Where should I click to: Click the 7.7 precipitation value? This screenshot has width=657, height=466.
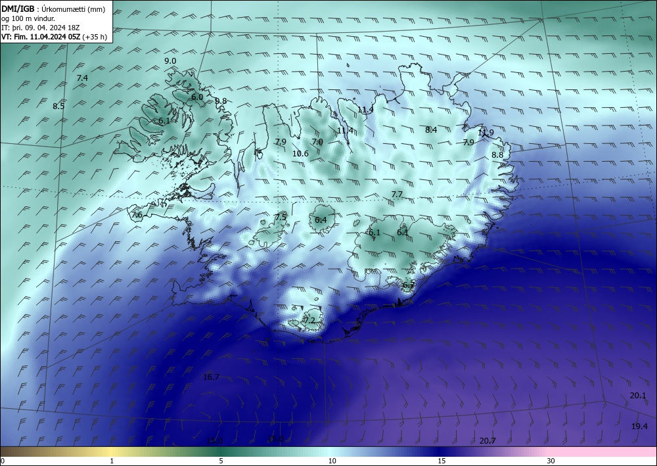tap(397, 195)
